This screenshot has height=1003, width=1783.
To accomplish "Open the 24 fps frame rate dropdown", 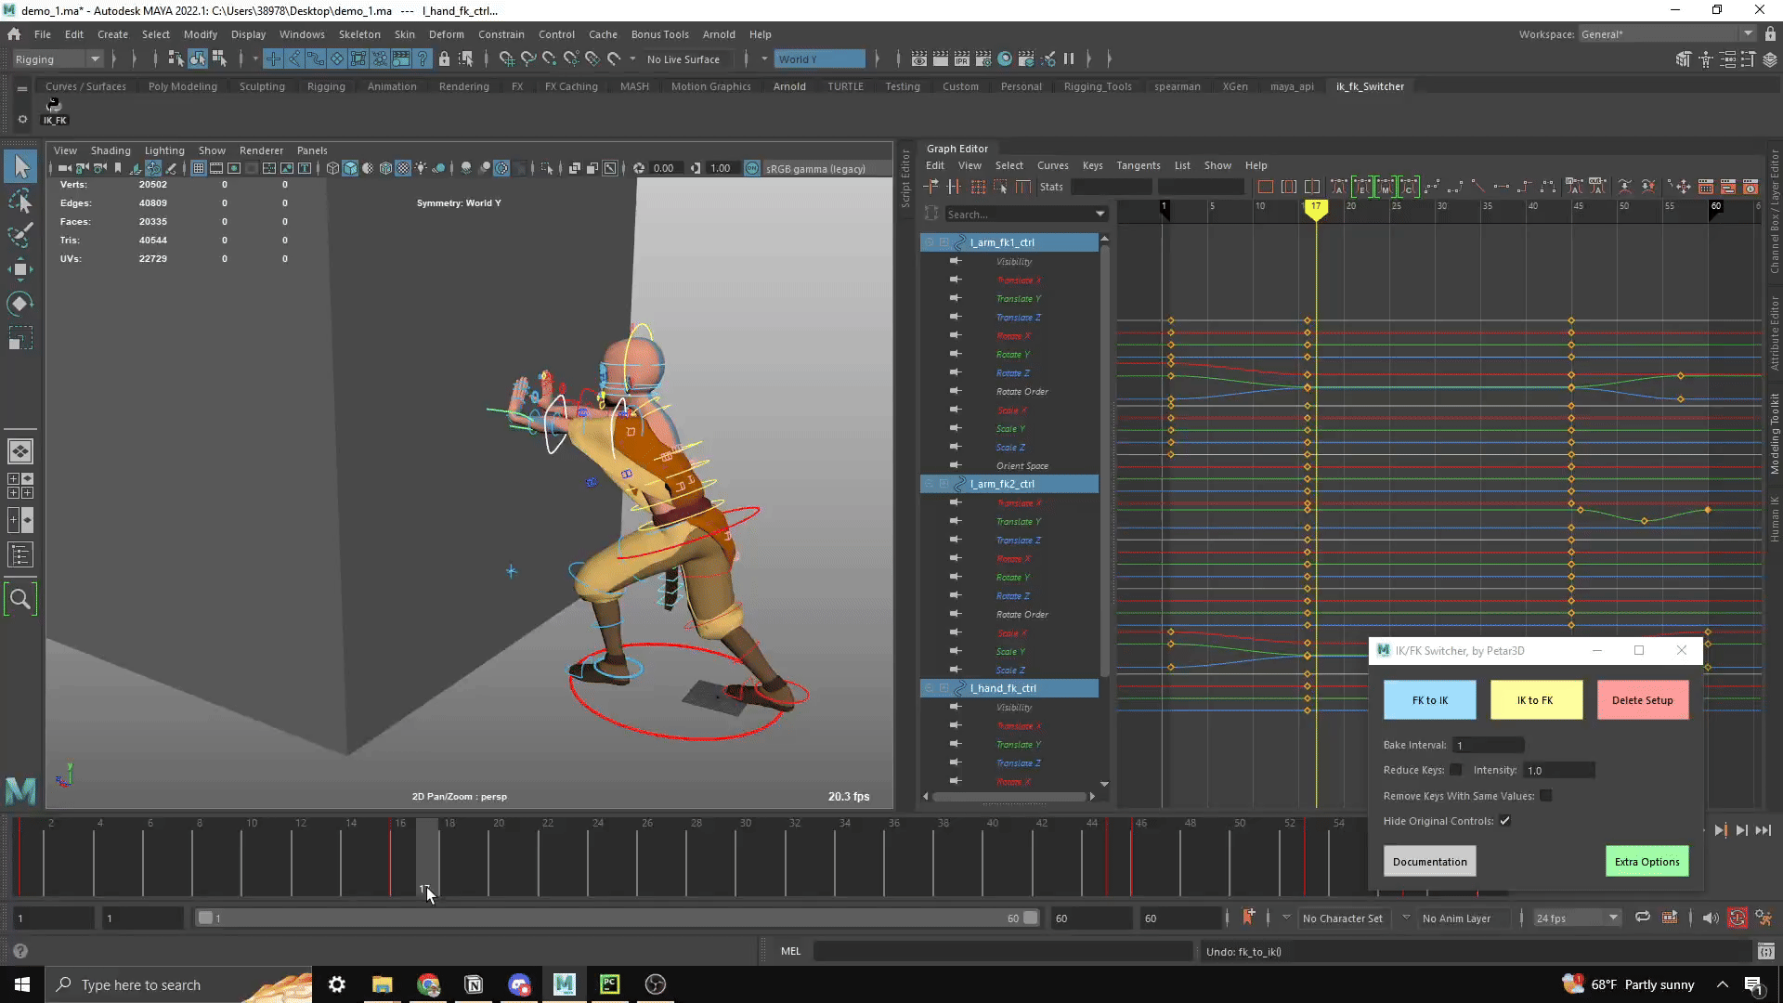I will pos(1576,918).
